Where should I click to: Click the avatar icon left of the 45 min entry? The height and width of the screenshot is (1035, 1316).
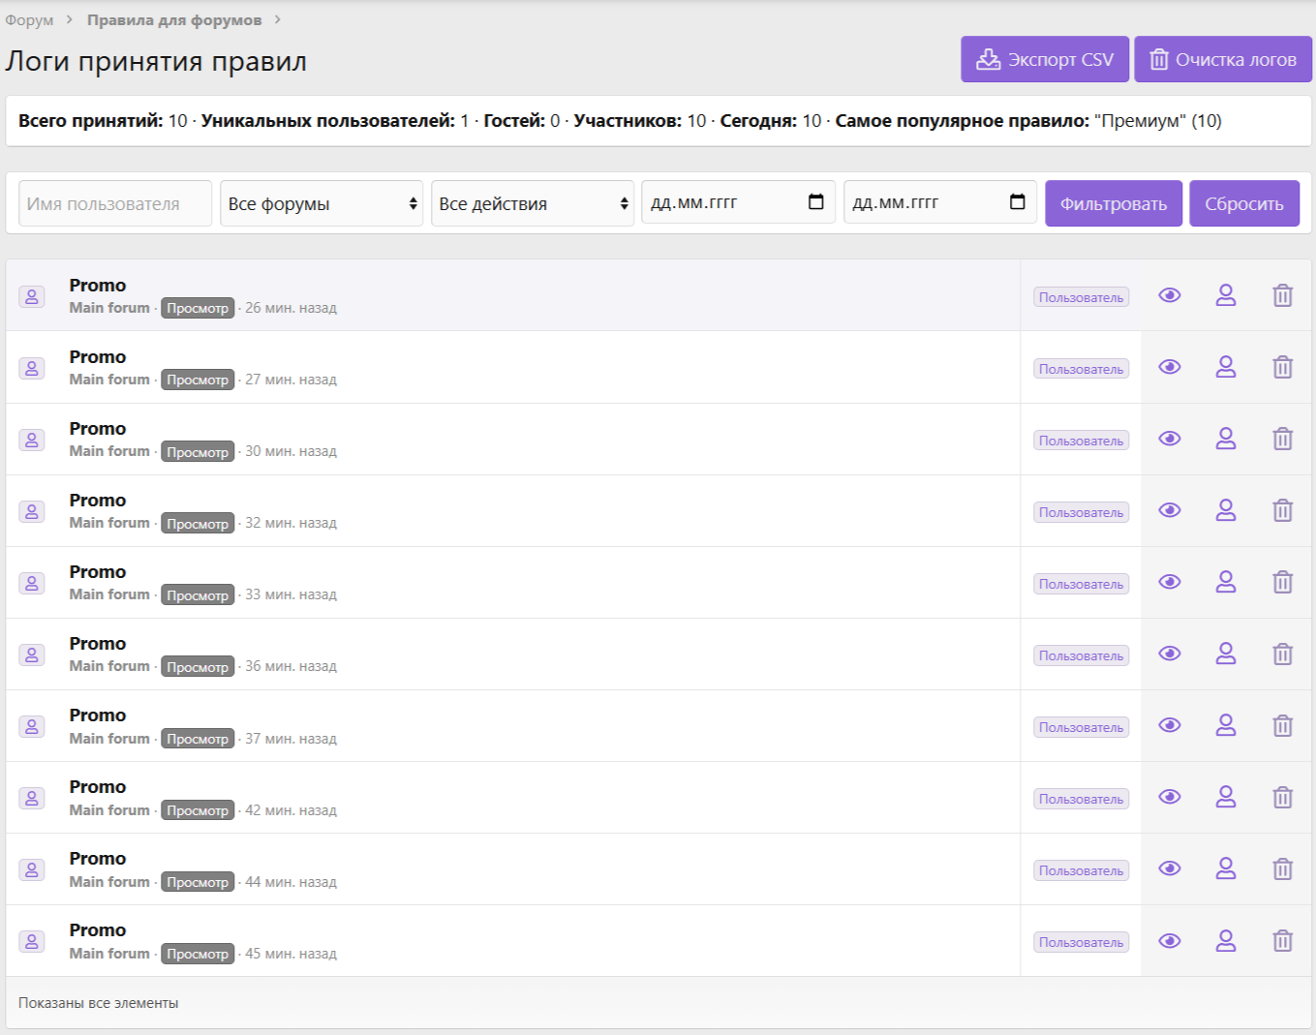(x=32, y=941)
